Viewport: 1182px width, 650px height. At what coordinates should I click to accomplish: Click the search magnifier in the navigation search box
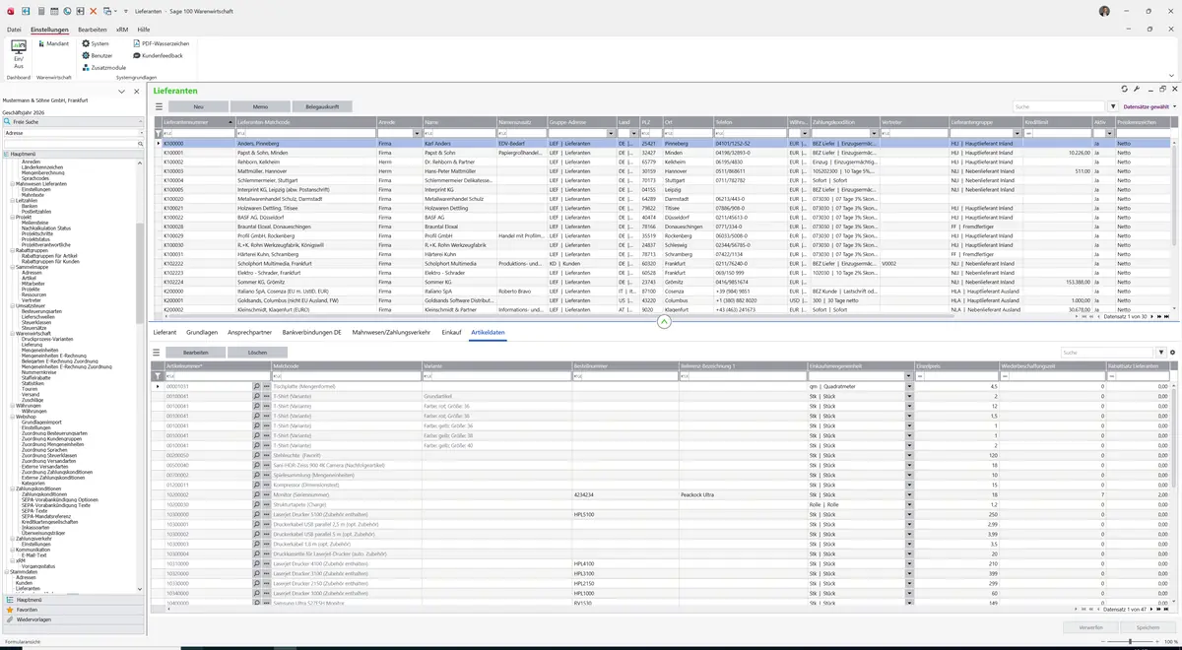tap(141, 144)
